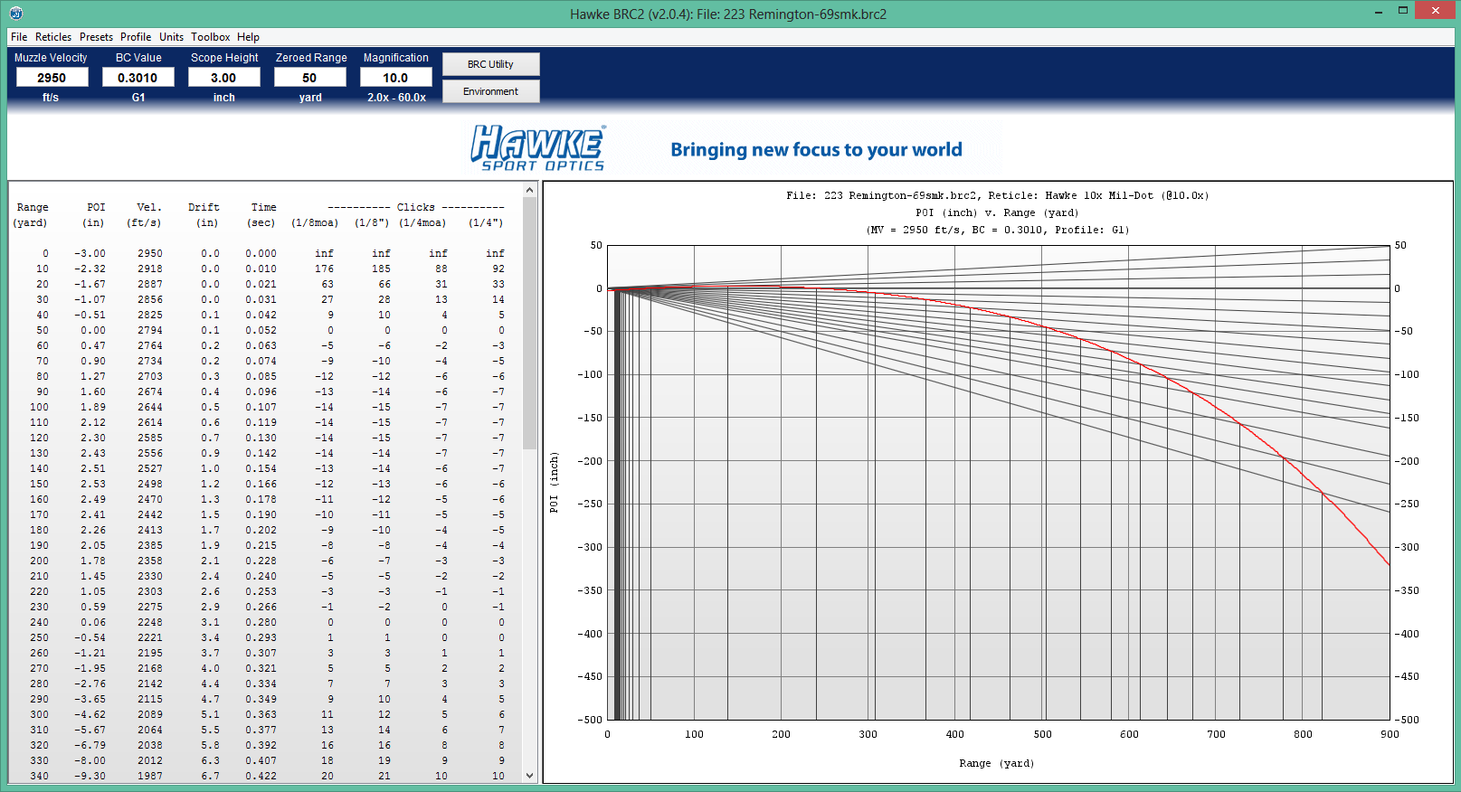Click the 'Clicks' column group header

416,207
